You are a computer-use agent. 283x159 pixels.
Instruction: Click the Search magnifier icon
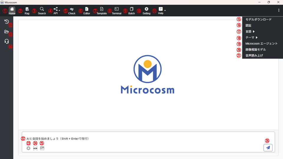click(x=42, y=11)
